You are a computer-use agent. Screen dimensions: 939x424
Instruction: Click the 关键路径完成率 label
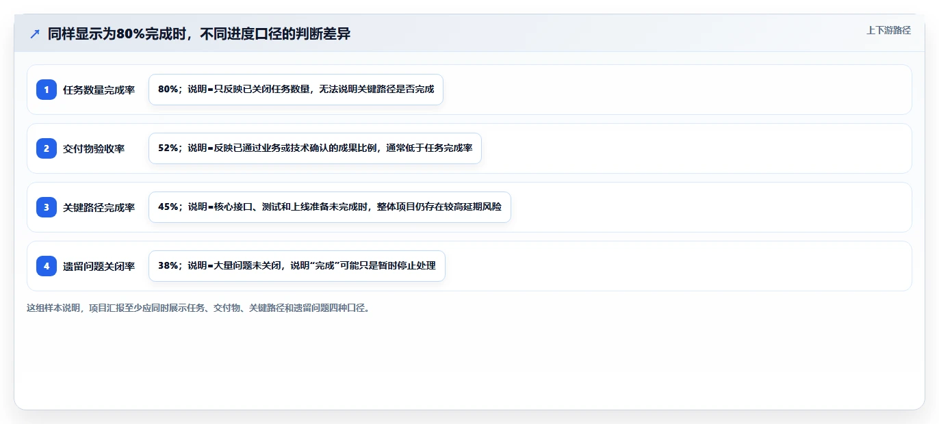pos(99,207)
